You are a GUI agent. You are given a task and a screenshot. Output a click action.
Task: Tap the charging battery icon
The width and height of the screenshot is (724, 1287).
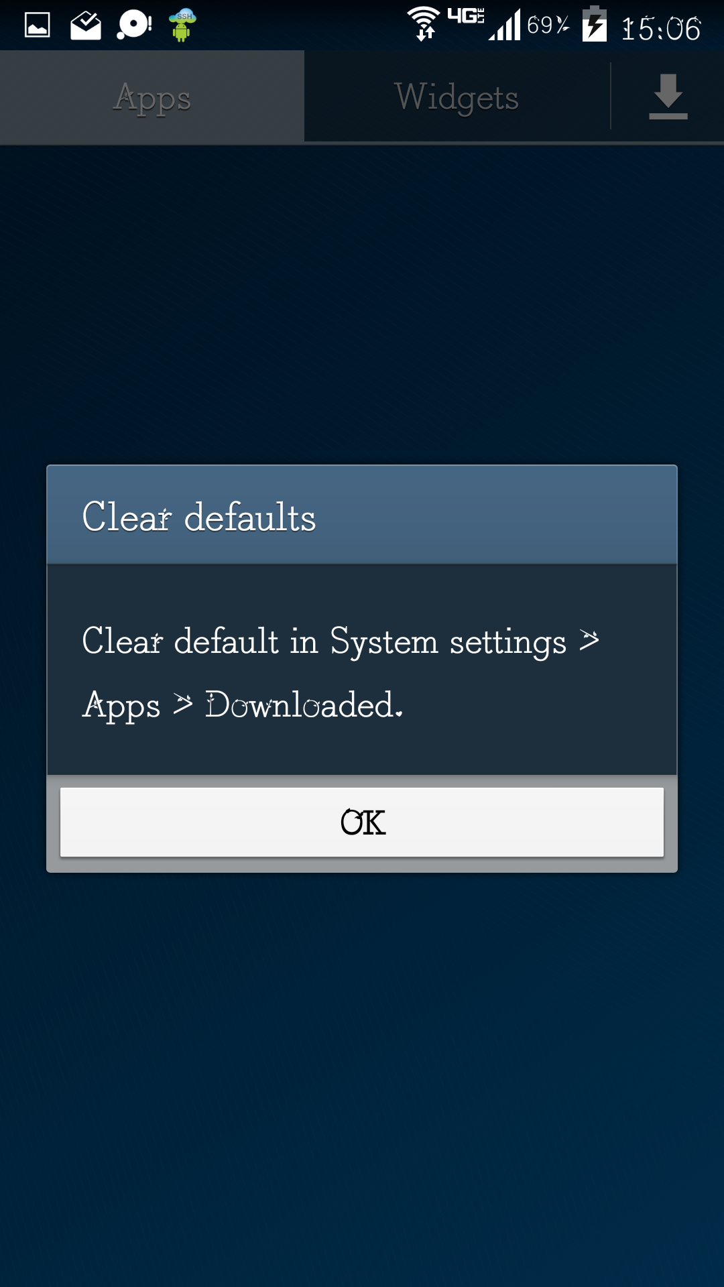(x=595, y=23)
